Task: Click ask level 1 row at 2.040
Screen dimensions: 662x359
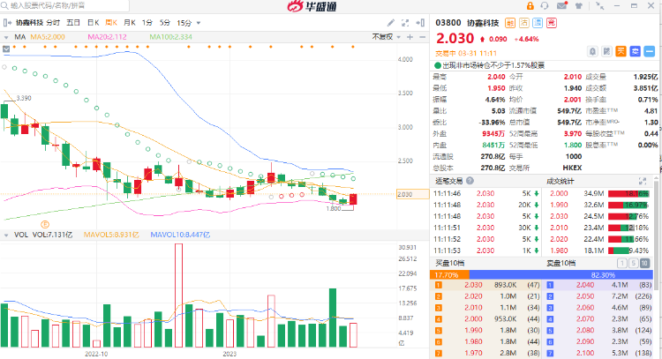Action: [x=598, y=285]
